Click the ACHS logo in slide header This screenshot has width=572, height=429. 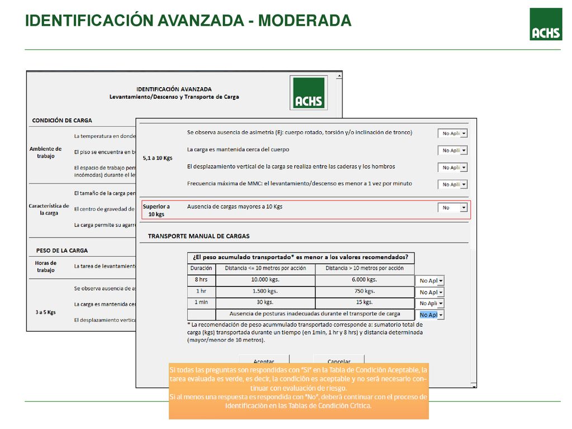click(546, 24)
